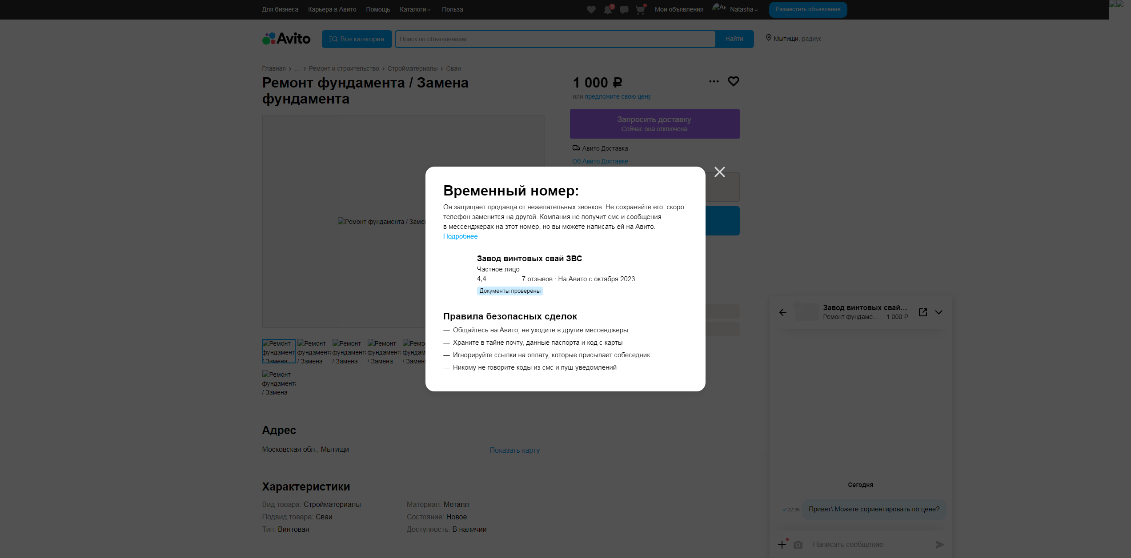Screen dimensions: 1131x558
Task: Click the В наличии availability value
Action: (469, 530)
